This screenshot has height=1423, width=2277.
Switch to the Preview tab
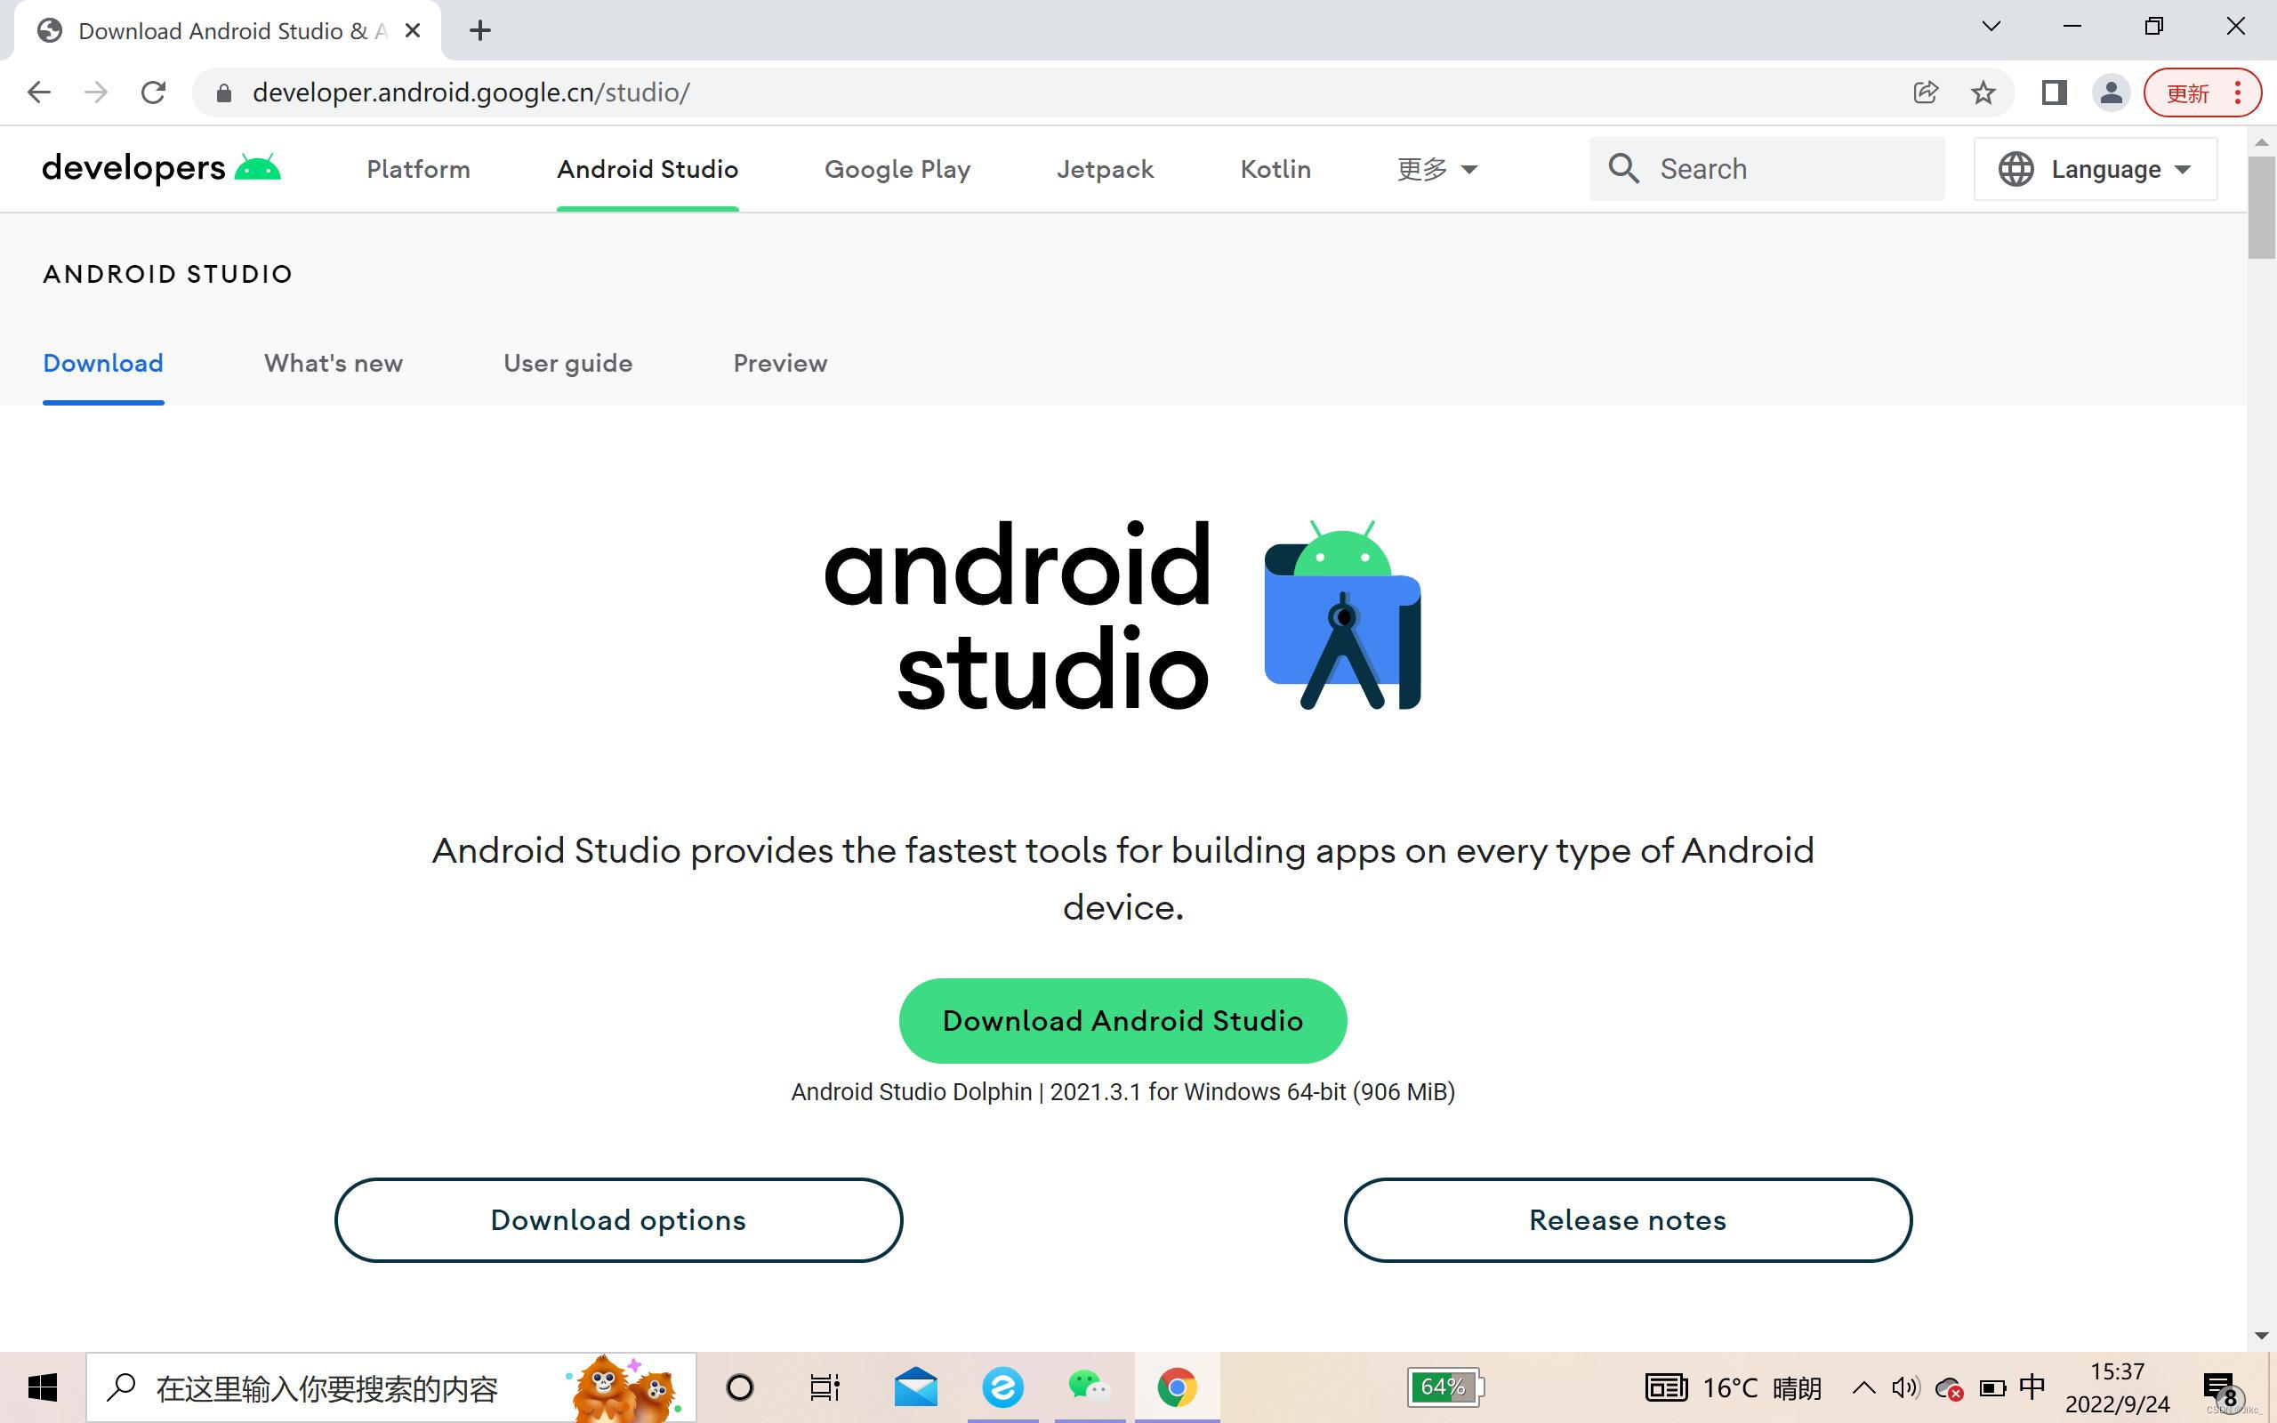tap(780, 363)
